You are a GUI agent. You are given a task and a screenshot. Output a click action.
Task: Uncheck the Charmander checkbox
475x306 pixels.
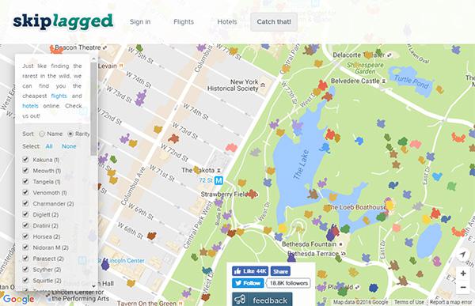pos(25,203)
